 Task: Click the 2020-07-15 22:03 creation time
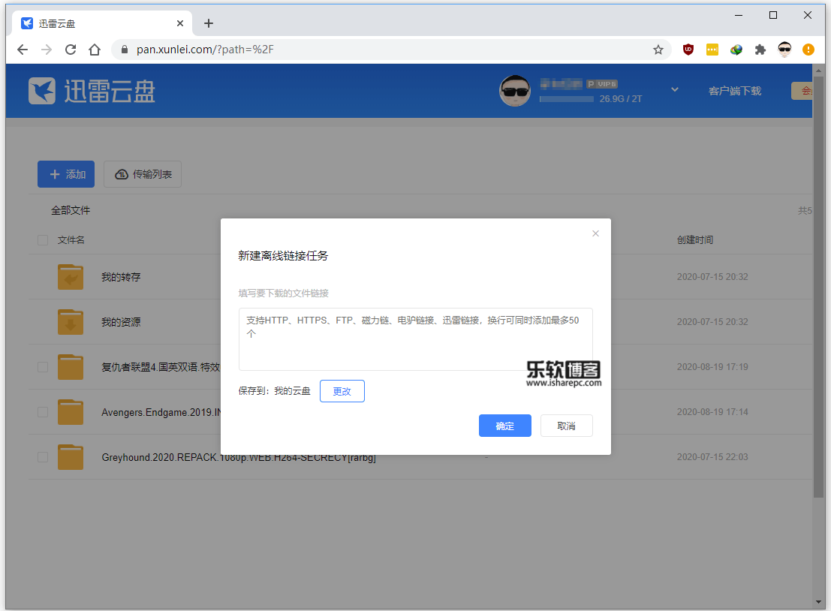(x=712, y=457)
